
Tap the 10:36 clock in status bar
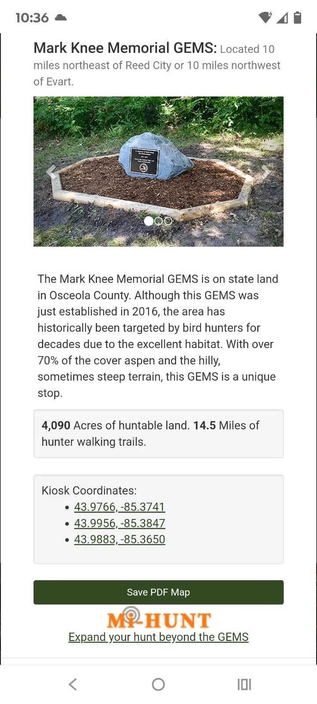coord(32,18)
